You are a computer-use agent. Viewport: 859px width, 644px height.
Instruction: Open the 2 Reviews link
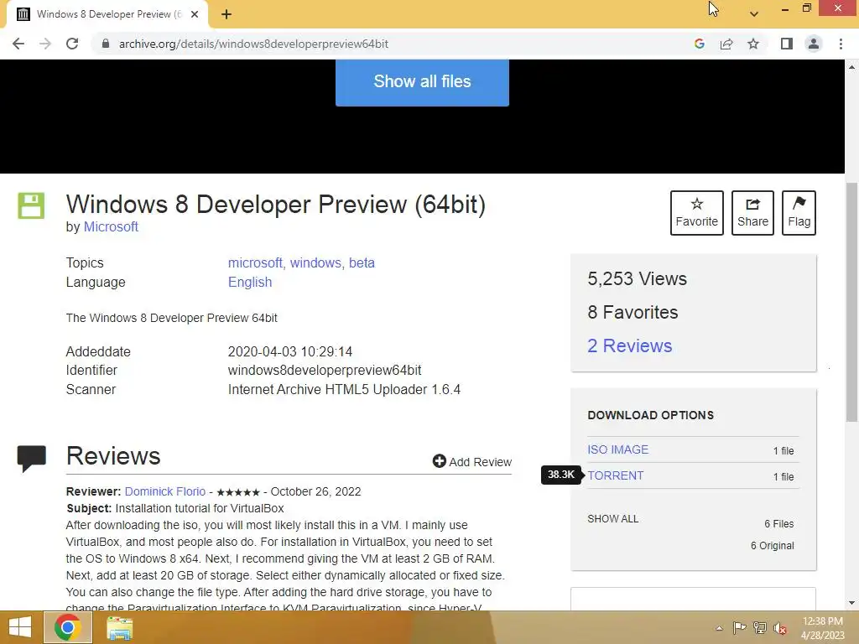pos(629,346)
